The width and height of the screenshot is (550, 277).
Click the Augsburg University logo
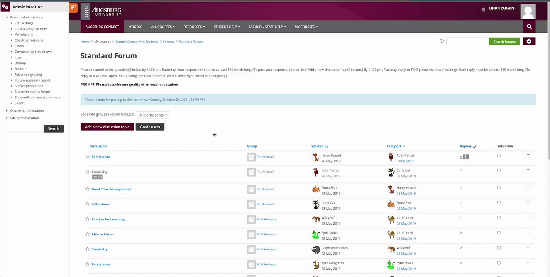tap(102, 12)
